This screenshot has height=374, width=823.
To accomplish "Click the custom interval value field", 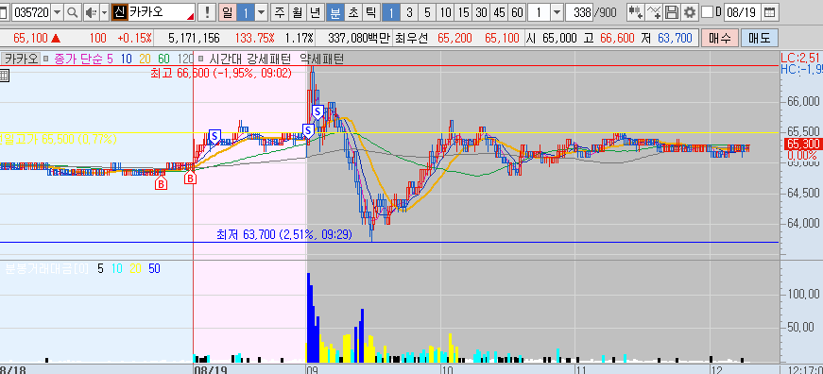I will pos(539,12).
